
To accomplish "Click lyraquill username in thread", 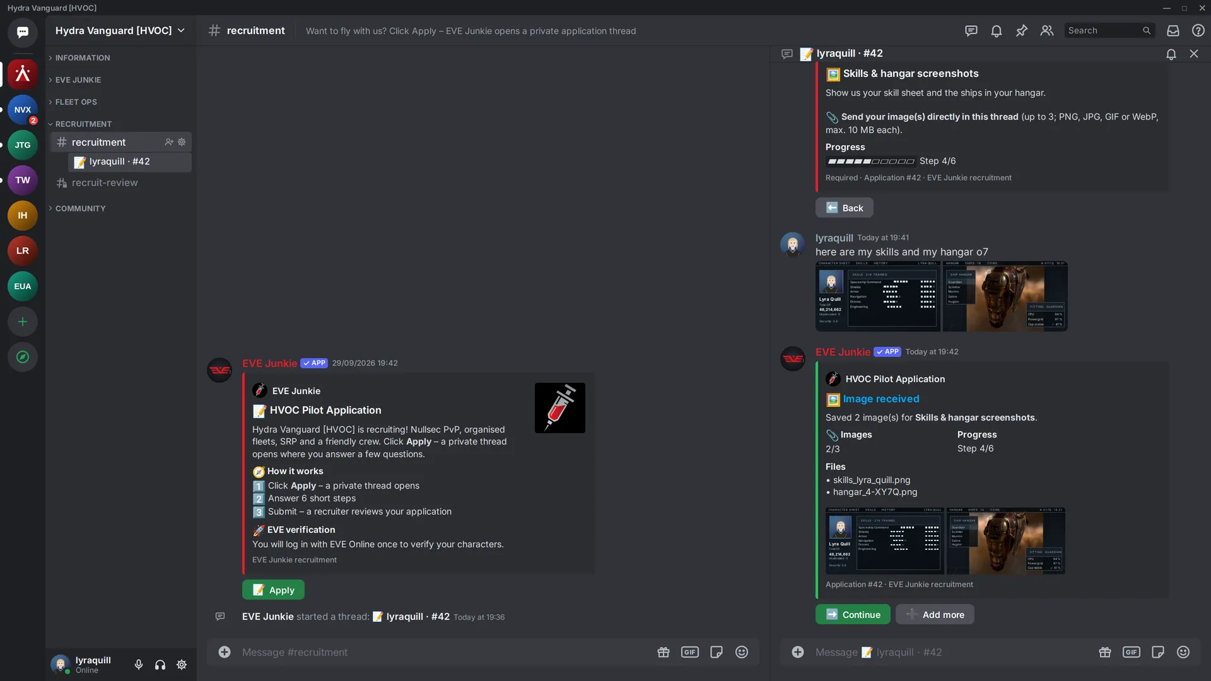I will pos(834,238).
